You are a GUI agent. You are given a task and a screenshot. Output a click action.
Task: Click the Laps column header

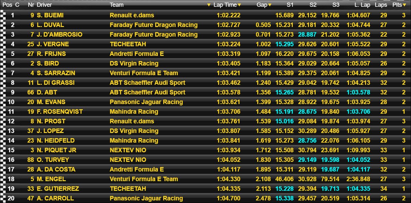[381, 5]
